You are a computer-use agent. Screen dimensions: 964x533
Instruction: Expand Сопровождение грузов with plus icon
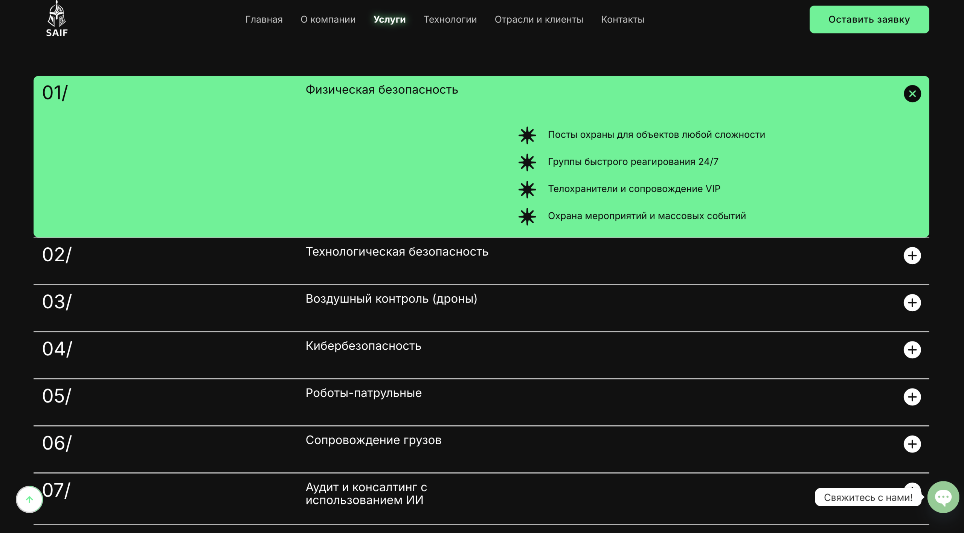[x=912, y=444]
